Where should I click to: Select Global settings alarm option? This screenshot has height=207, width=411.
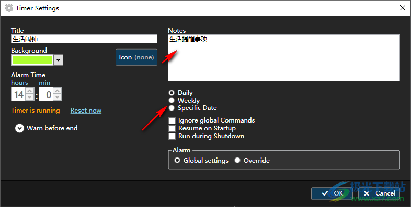[177, 160]
